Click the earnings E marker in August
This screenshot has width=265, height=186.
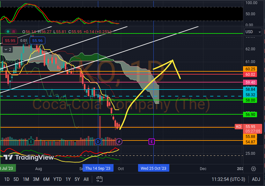[31, 141]
